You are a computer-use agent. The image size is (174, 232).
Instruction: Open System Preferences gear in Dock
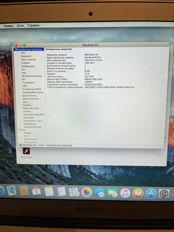(164, 194)
